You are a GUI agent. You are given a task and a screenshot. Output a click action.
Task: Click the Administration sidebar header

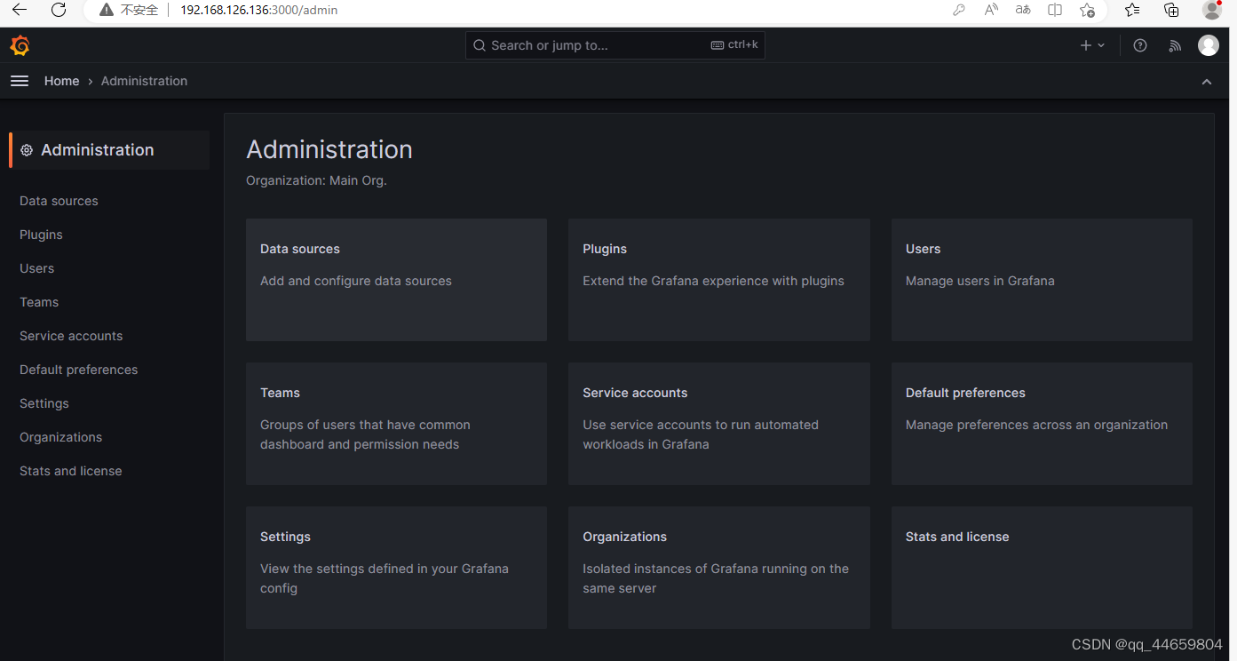109,150
